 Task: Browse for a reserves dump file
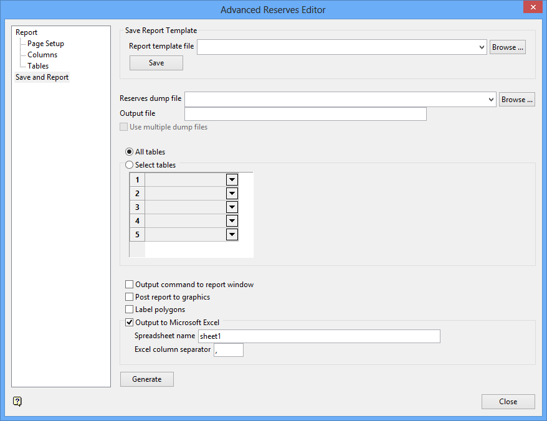point(516,100)
